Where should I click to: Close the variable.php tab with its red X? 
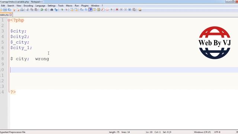point(11,15)
